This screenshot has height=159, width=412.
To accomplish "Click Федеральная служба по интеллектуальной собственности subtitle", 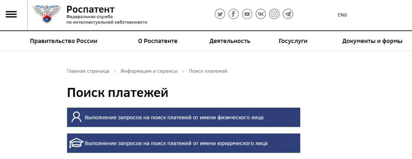I will click(x=106, y=20).
